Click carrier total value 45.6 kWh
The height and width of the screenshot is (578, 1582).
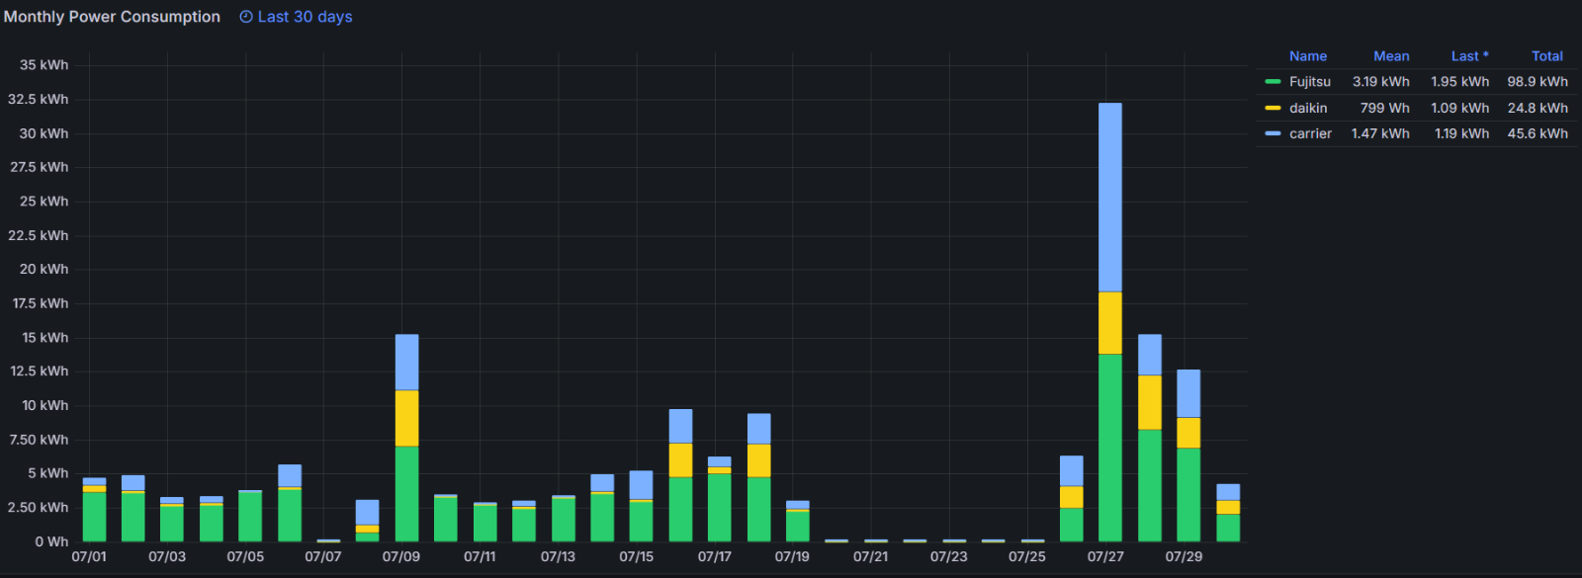[x=1538, y=133]
